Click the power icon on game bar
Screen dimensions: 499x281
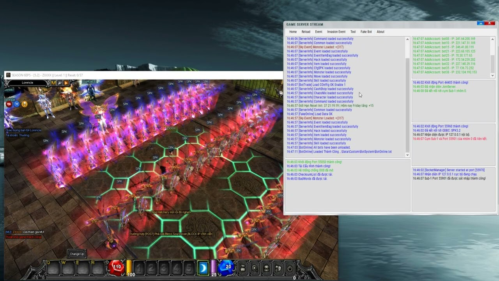290,268
